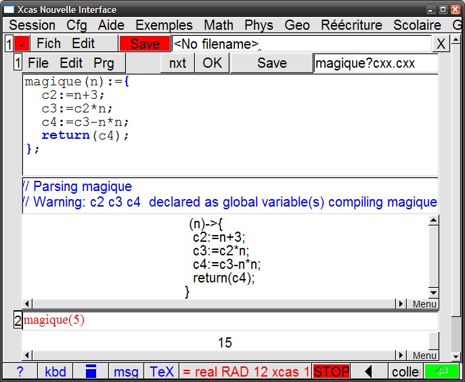Click the return(c4) line in the output
This screenshot has width=465, height=382.
click(223, 278)
